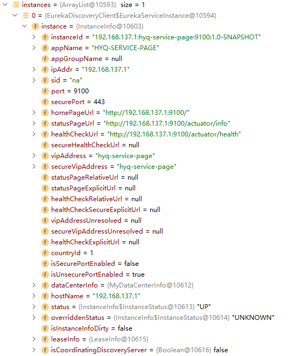The width and height of the screenshot is (298, 356).
Task: Collapse the instances ArrayList node
Action: pyautogui.click(x=5, y=4)
